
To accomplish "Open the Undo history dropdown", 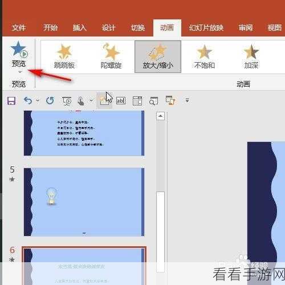I will [x=38, y=100].
